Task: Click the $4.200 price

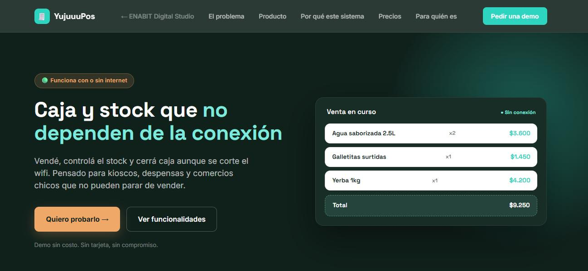Action: click(520, 180)
